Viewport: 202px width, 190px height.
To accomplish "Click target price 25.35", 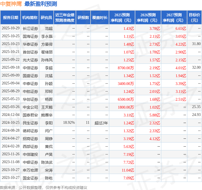I will pyautogui.click(x=196, y=107).
